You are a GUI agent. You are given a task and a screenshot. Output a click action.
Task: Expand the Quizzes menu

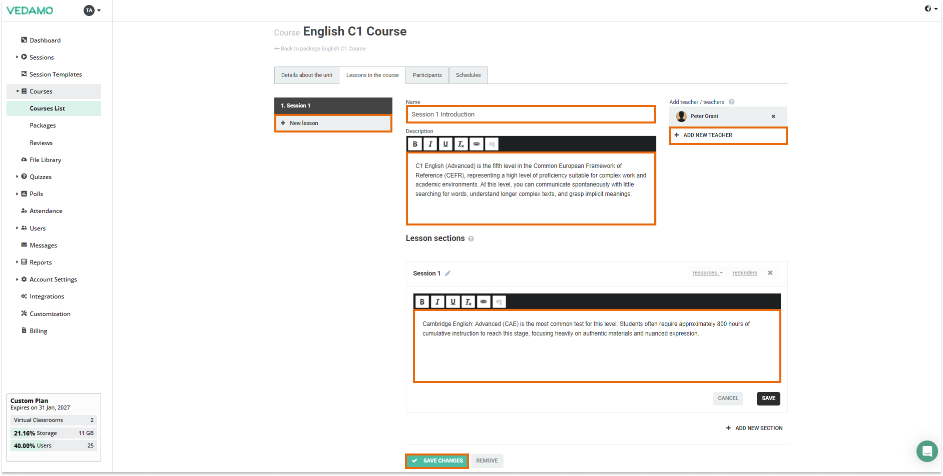click(17, 176)
